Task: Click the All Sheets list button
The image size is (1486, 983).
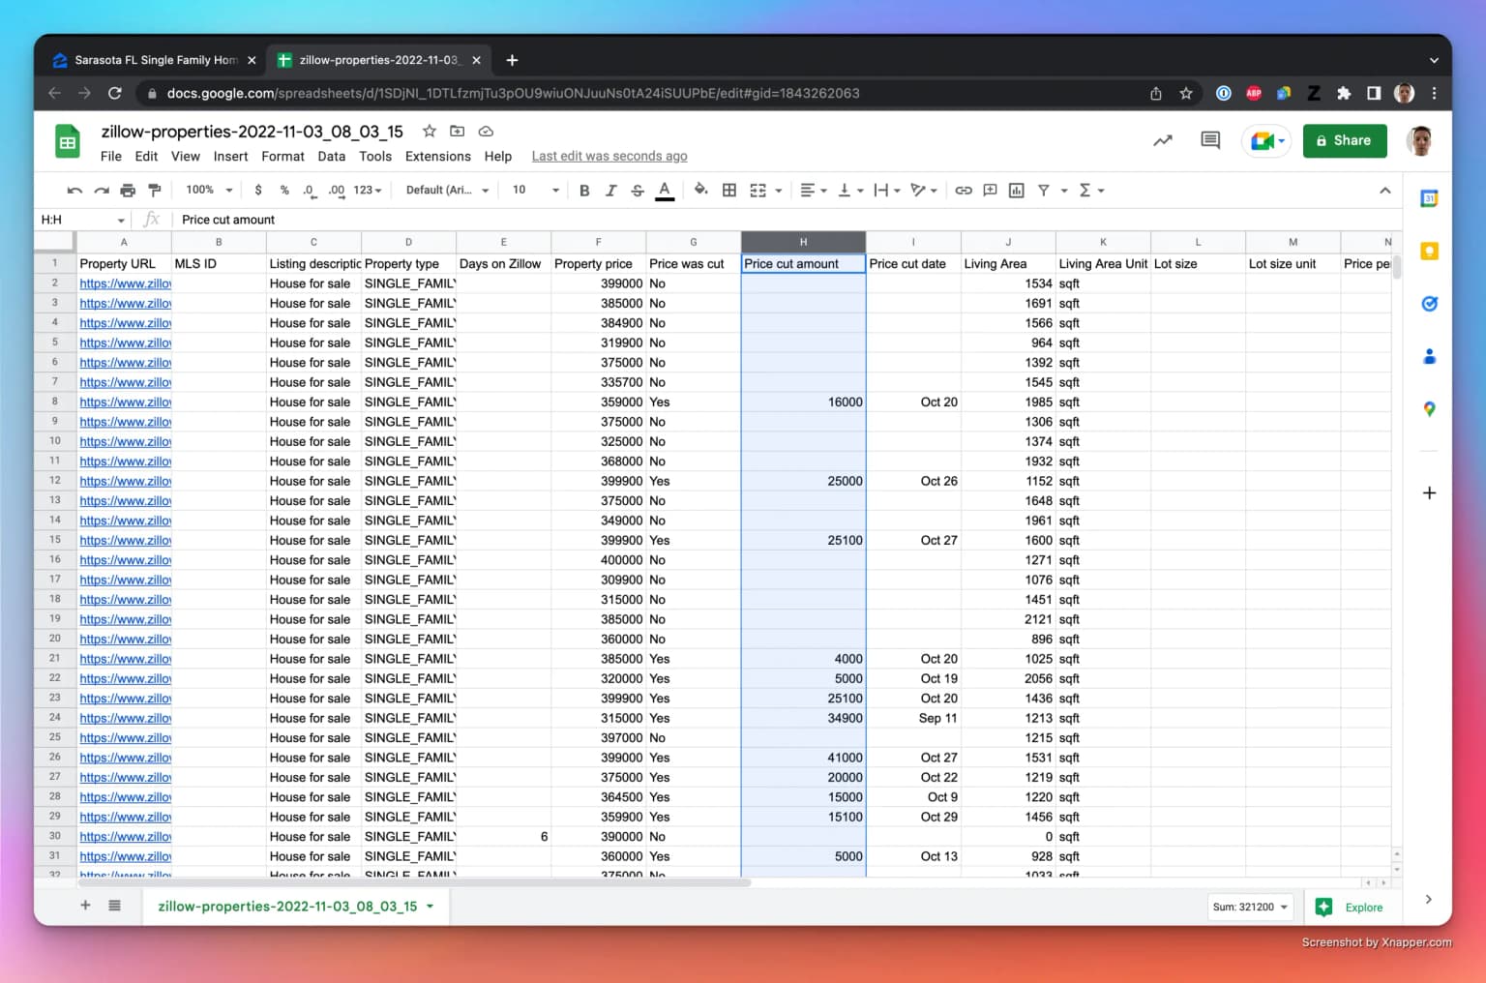Action: pyautogui.click(x=114, y=906)
